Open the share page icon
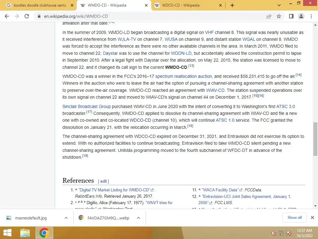 point(269,16)
